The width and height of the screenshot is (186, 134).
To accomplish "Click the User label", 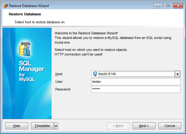I will pos(59,82).
